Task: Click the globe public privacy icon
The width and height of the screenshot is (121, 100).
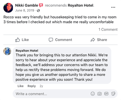Action: (x=38, y=11)
